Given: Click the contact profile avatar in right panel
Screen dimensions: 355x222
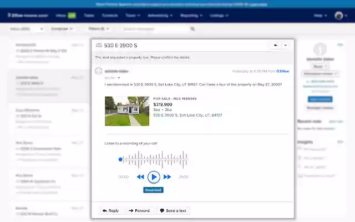Looking at the screenshot, I should [x=320, y=49].
